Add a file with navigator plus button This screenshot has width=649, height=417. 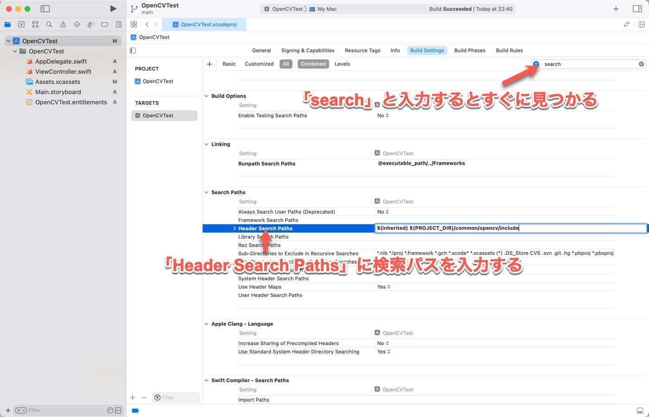click(8, 411)
